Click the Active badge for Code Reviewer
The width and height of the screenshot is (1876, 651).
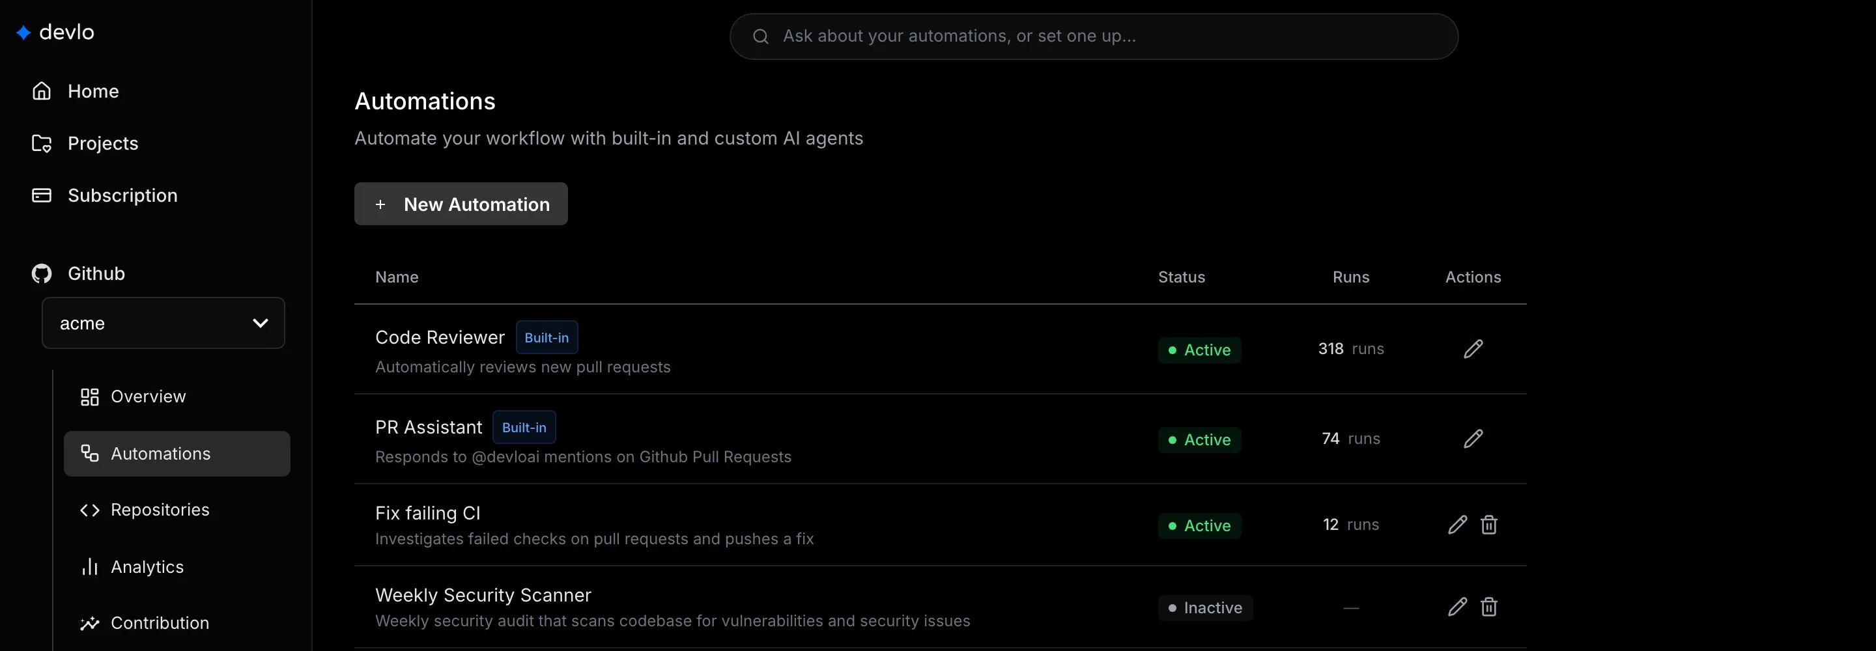pyautogui.click(x=1199, y=350)
